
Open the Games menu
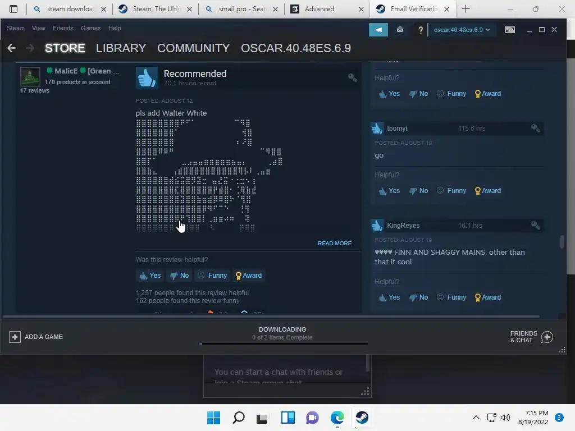click(90, 28)
